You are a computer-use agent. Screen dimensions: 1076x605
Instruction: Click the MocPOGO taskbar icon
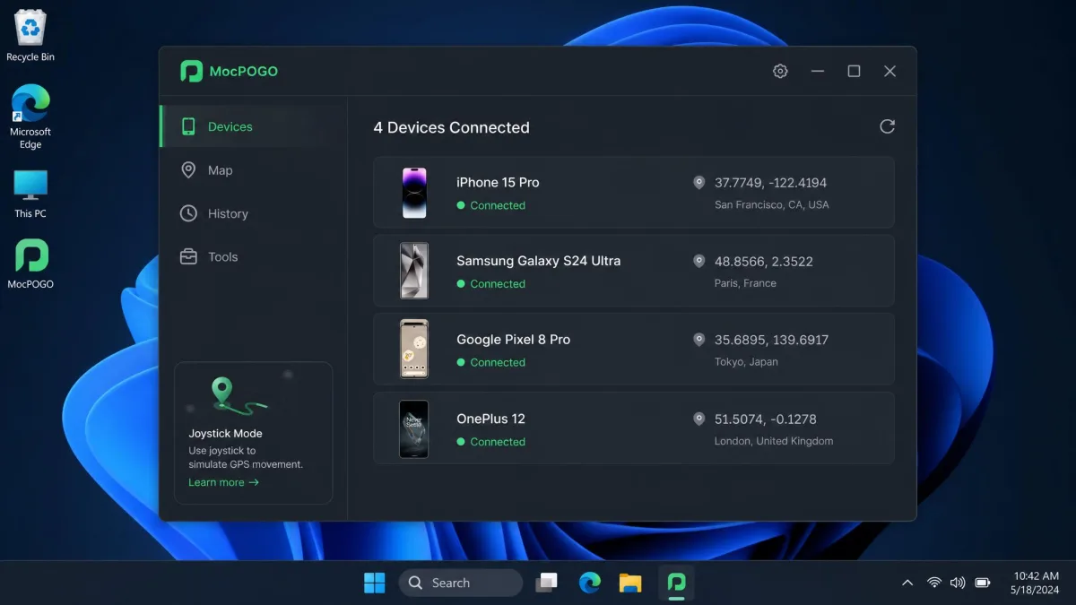(677, 583)
